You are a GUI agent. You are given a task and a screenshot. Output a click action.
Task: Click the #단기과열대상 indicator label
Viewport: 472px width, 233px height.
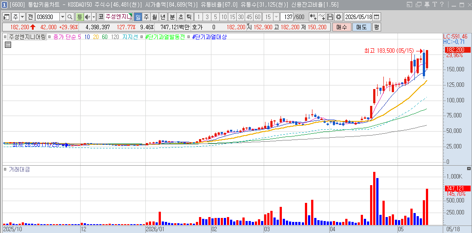click(209, 37)
